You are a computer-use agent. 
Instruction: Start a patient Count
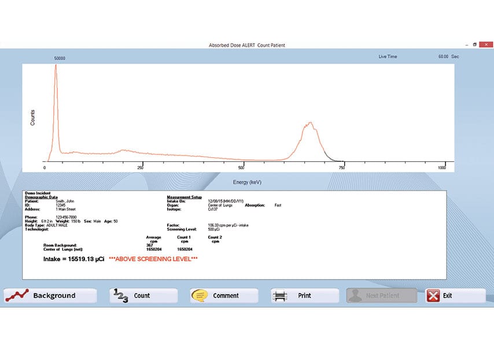coord(142,295)
